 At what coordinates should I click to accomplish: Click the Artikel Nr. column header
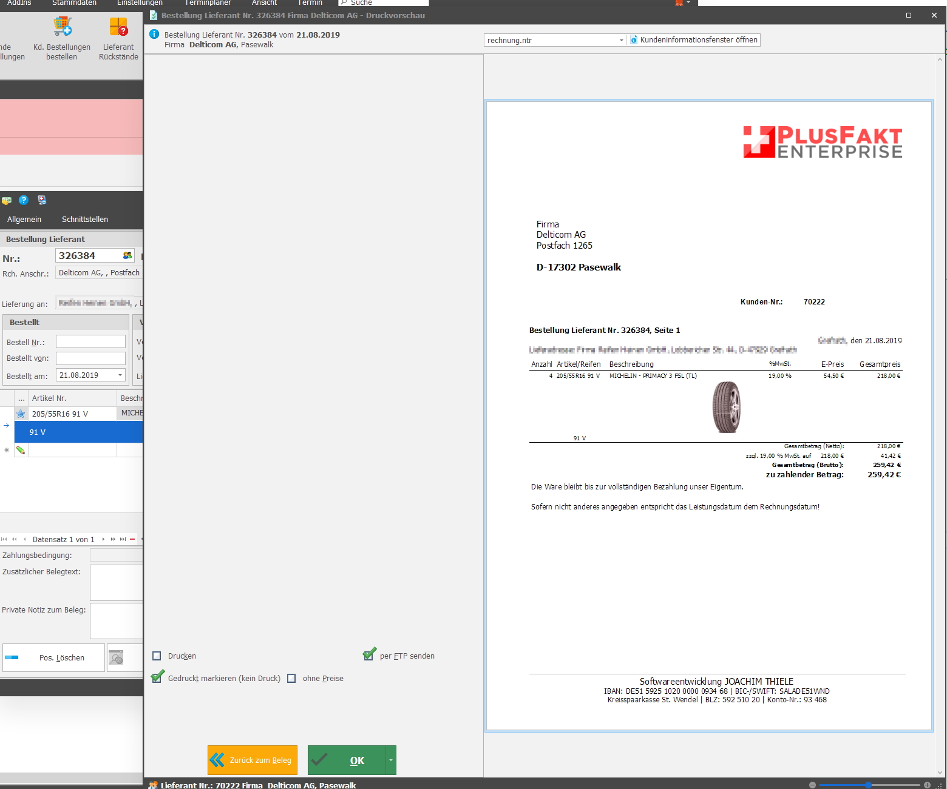point(72,398)
